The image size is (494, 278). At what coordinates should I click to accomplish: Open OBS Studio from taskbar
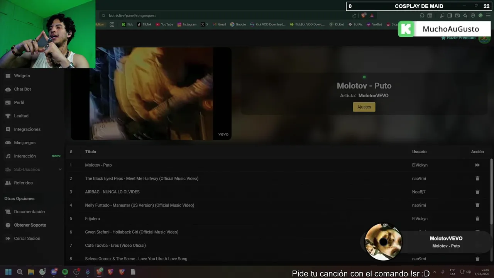(76, 272)
